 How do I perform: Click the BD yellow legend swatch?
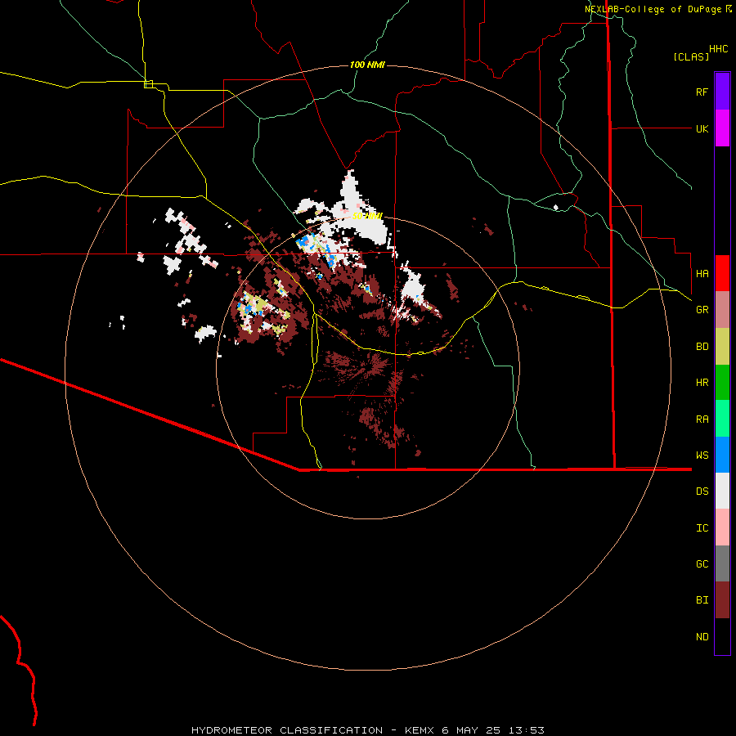(722, 347)
